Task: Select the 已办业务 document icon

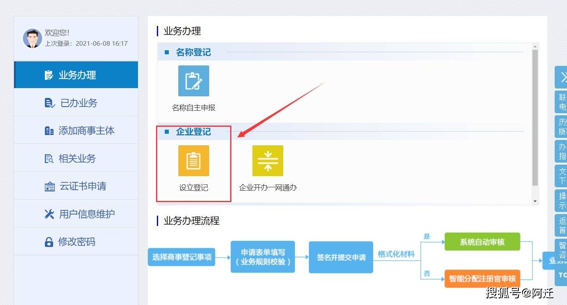Action: point(49,102)
